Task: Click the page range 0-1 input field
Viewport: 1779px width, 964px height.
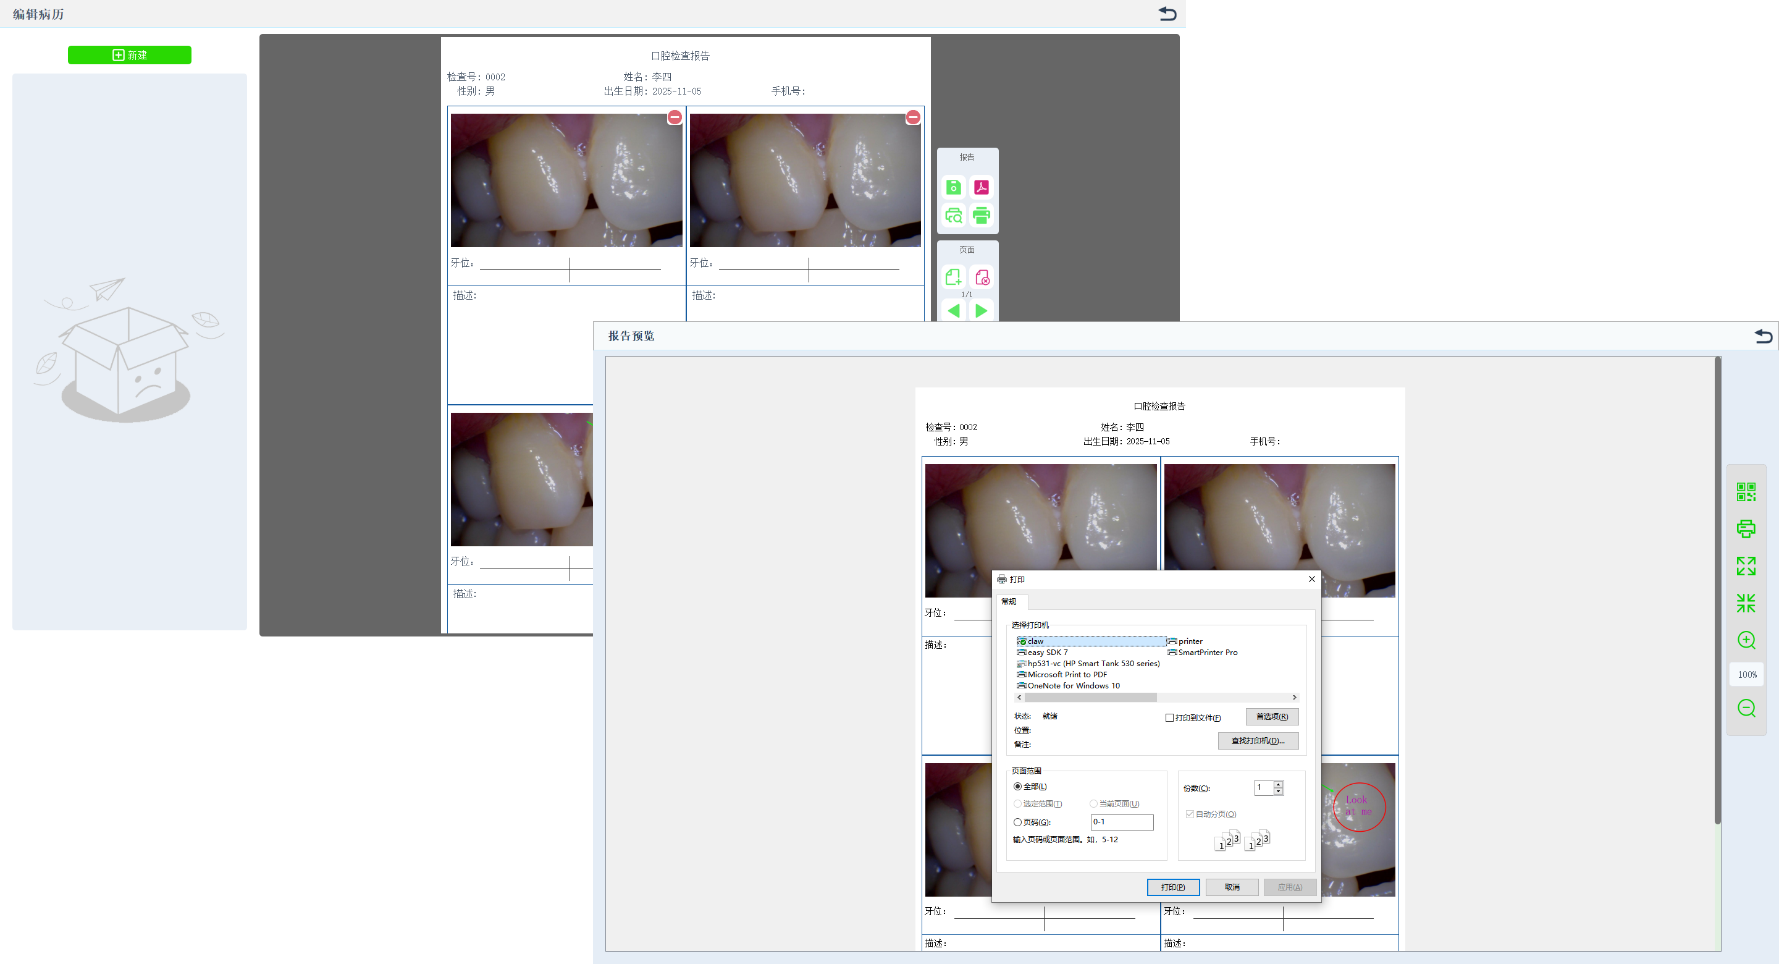Action: [x=1121, y=822]
